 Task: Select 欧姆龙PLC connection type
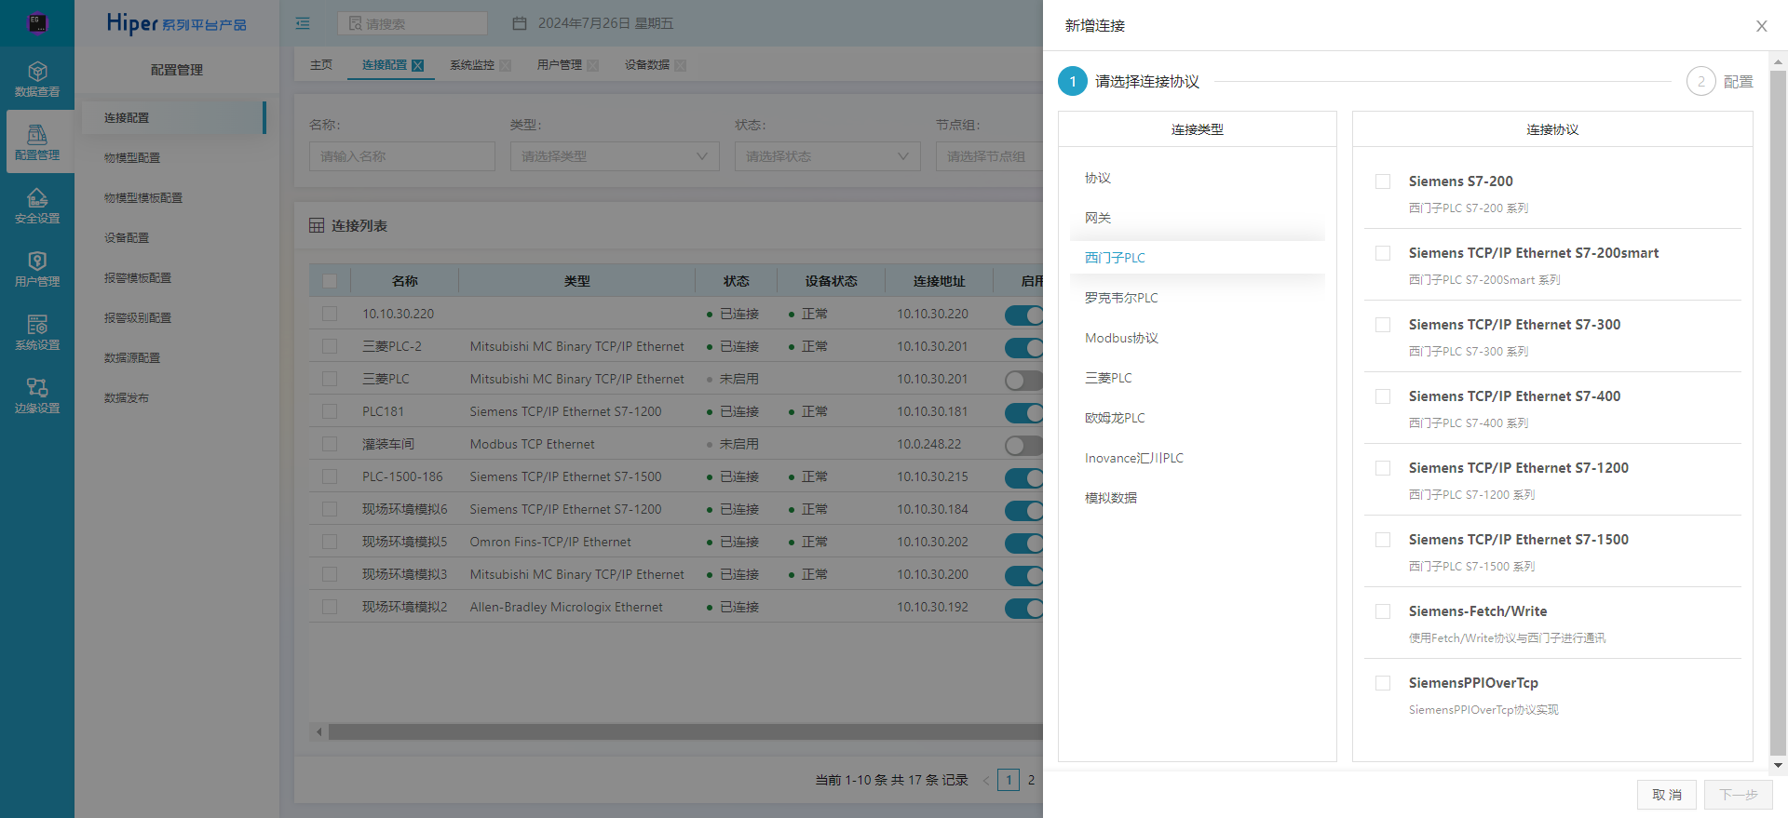[1198, 418]
